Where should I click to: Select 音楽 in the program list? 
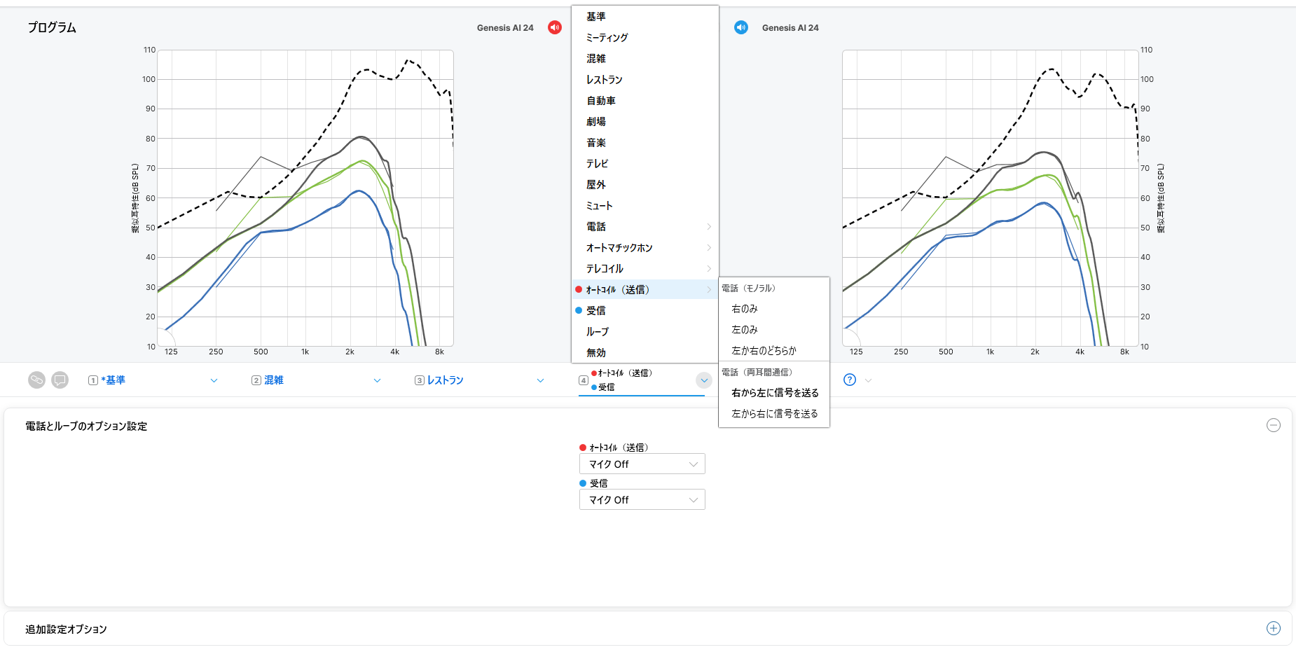596,143
